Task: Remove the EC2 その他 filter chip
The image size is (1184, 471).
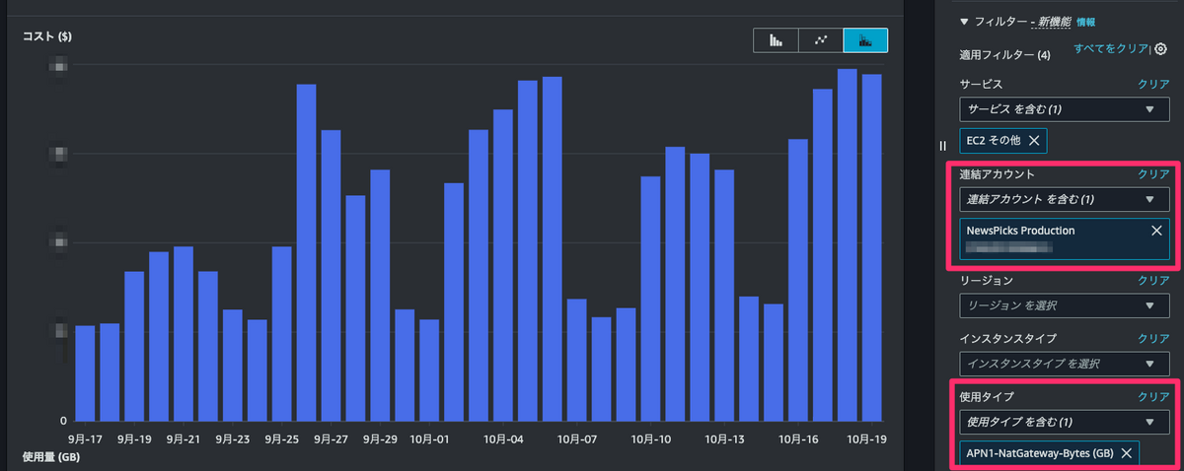Action: 1034,141
